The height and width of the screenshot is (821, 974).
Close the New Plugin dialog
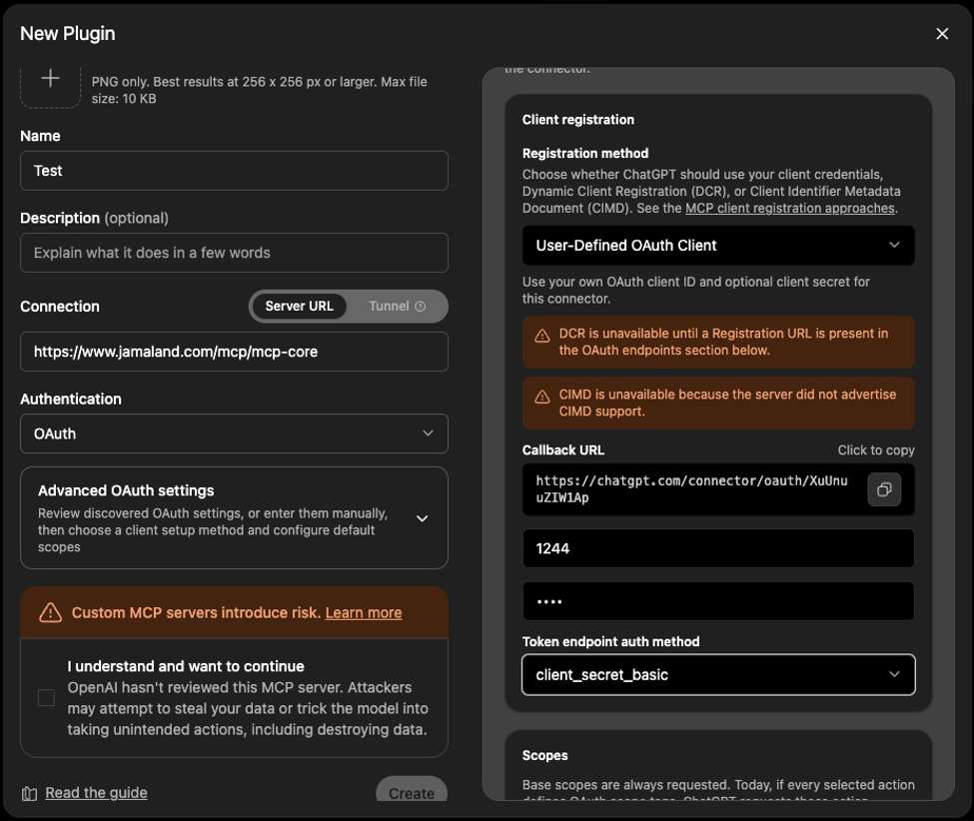pos(942,34)
